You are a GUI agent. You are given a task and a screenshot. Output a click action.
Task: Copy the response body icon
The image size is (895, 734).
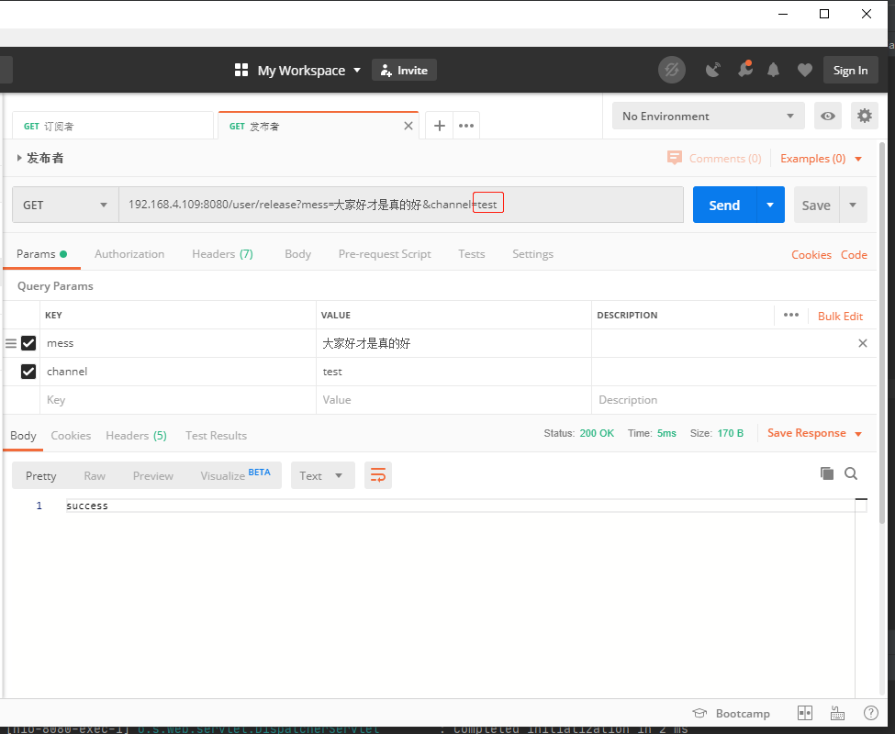(827, 473)
